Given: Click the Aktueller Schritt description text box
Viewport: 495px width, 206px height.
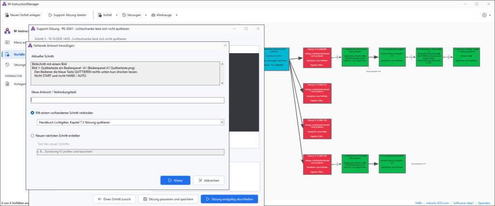Looking at the screenshot, I should (125, 73).
